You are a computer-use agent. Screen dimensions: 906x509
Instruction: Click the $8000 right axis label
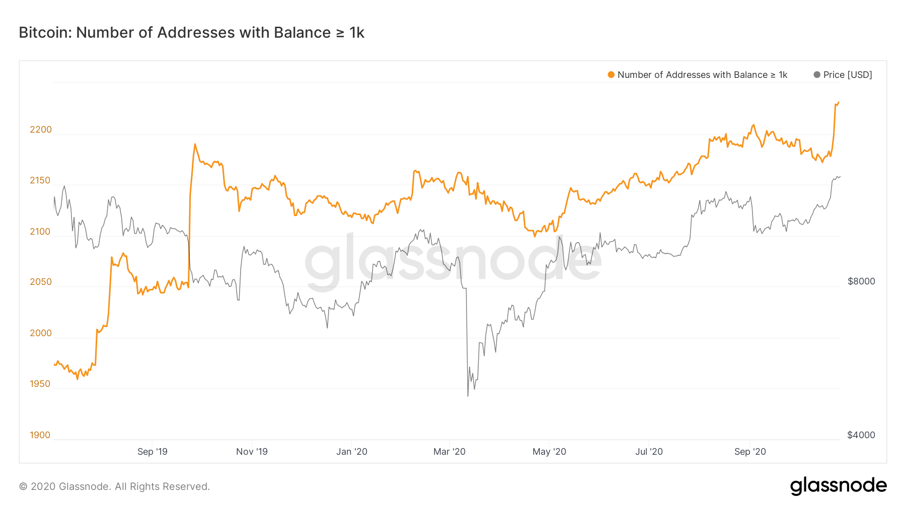coord(861,281)
